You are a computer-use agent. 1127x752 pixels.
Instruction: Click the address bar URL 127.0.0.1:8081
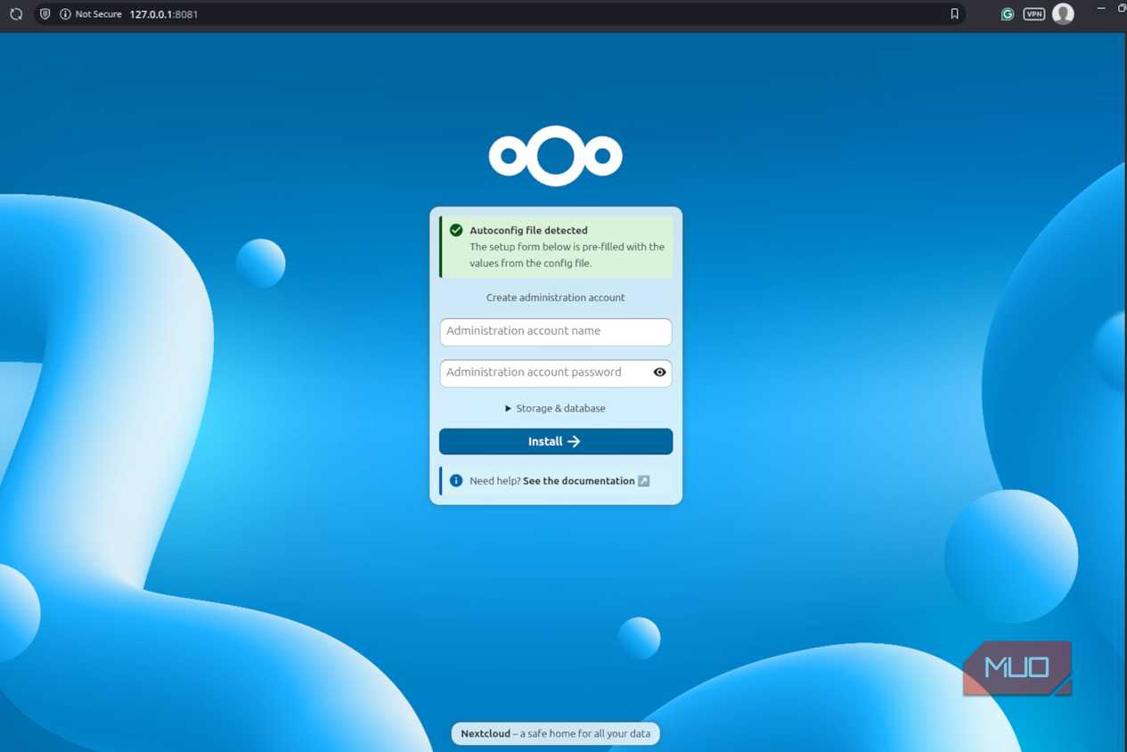[x=164, y=14]
